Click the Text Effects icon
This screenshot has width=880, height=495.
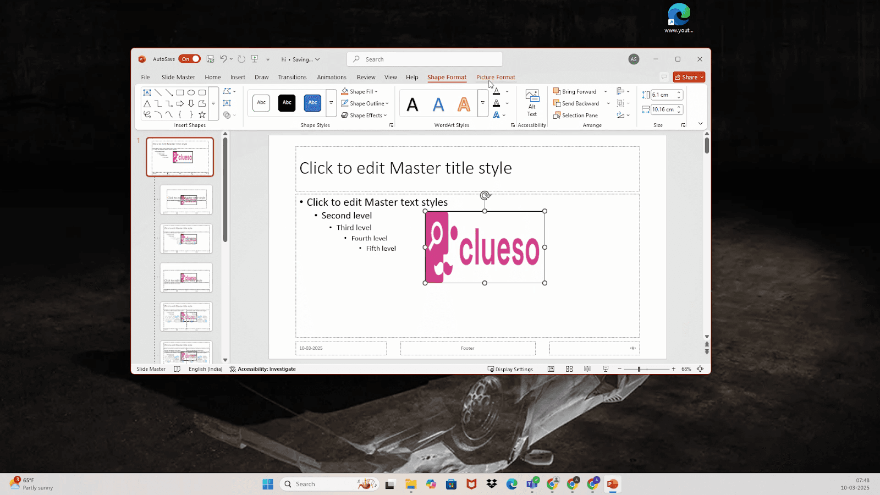[x=496, y=116]
